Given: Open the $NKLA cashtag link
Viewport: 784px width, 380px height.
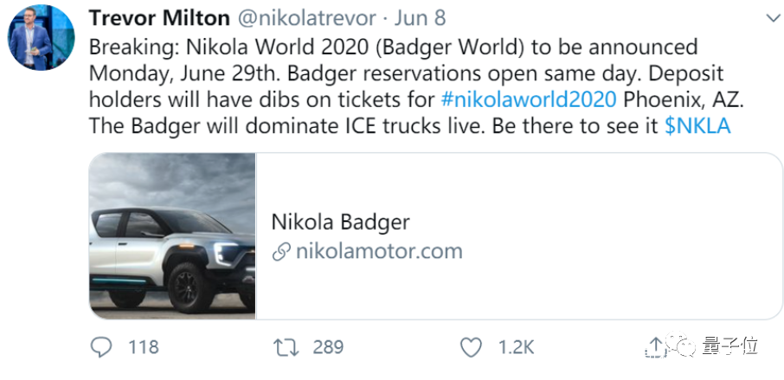Looking at the screenshot, I should click(697, 125).
